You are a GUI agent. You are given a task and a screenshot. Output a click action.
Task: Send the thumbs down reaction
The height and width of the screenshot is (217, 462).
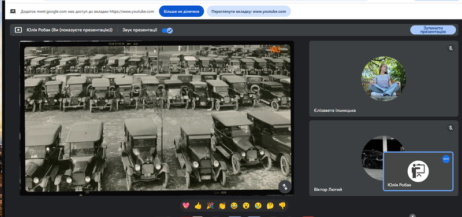(x=282, y=206)
